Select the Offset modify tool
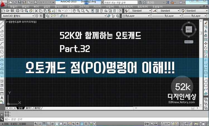The image size is (209, 126). (x=206, y=35)
